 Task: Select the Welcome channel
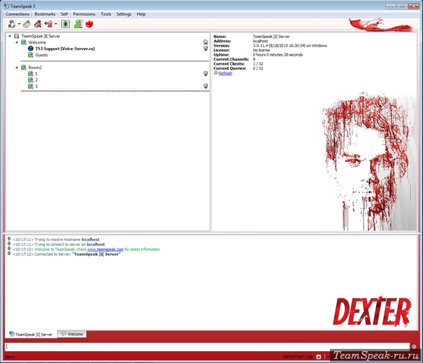(x=37, y=42)
